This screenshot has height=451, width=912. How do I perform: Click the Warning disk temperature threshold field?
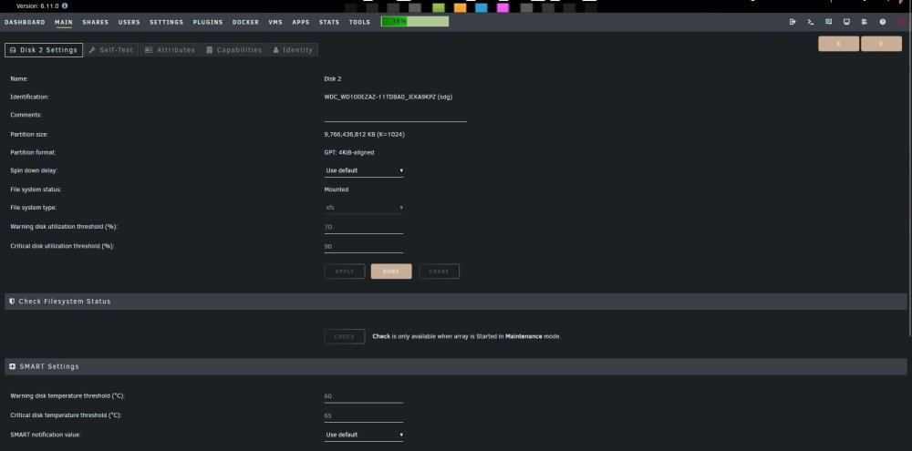click(x=364, y=396)
